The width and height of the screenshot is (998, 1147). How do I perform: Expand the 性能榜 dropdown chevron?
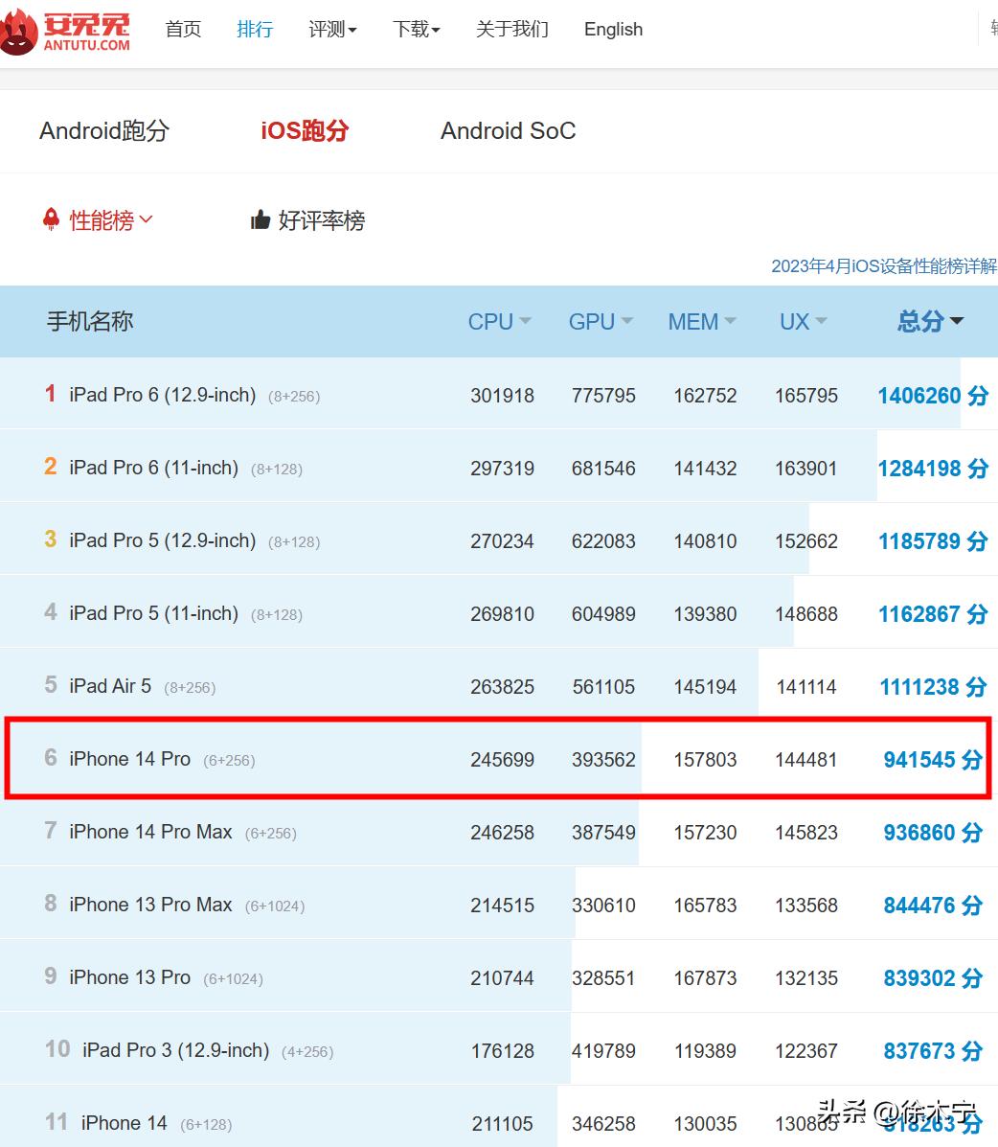click(147, 218)
